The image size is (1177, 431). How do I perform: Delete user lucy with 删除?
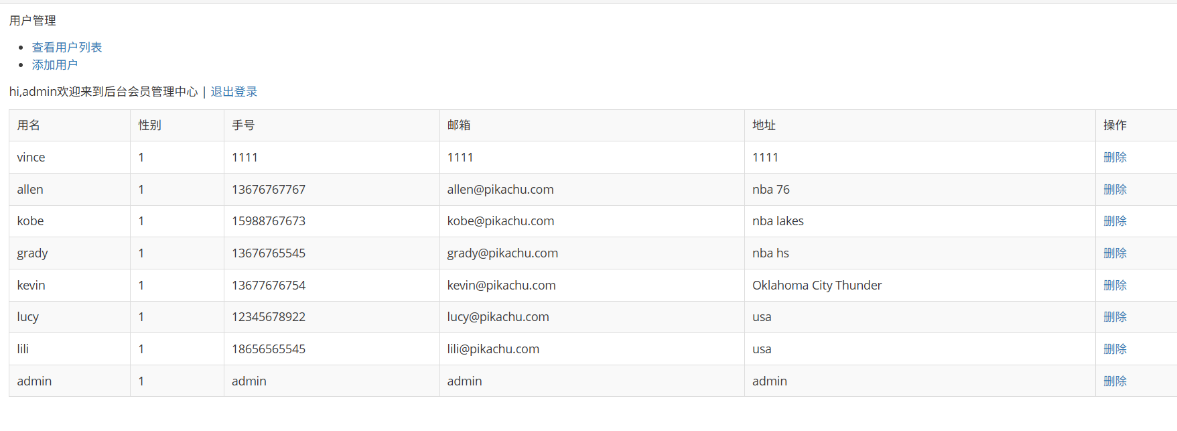[1115, 317]
